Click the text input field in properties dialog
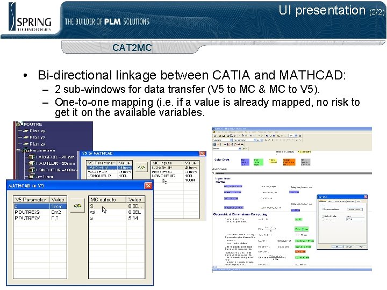 [355, 219]
